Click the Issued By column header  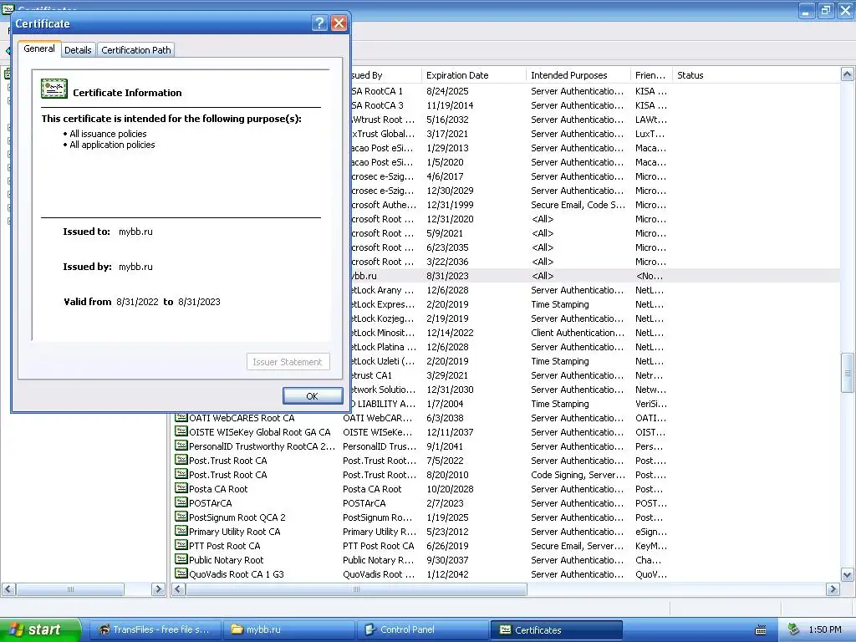click(x=385, y=75)
